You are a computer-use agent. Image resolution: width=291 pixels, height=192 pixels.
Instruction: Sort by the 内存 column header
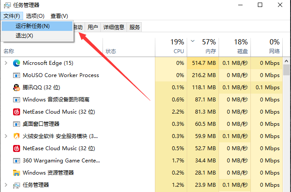tap(203, 47)
